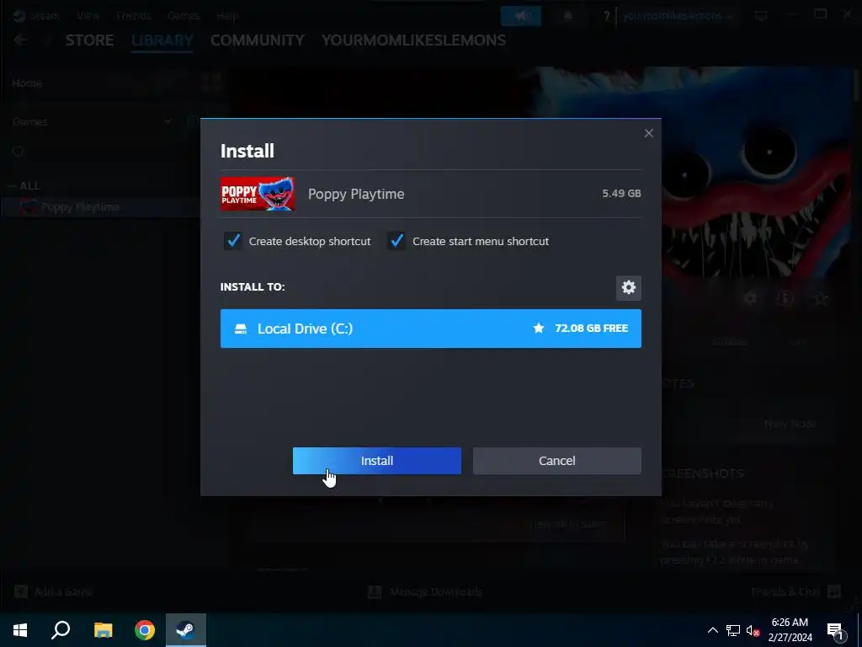Screen dimensions: 862x647
Task: Open the COMMUNITY tab
Action: click(258, 40)
